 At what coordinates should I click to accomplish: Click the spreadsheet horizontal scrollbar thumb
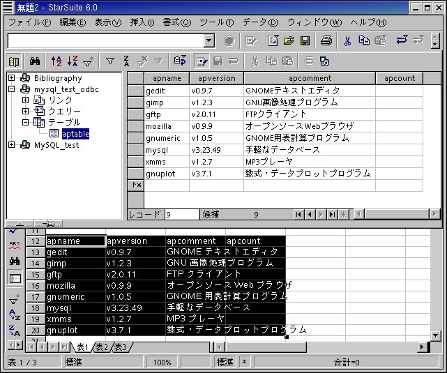pyautogui.click(x=266, y=347)
